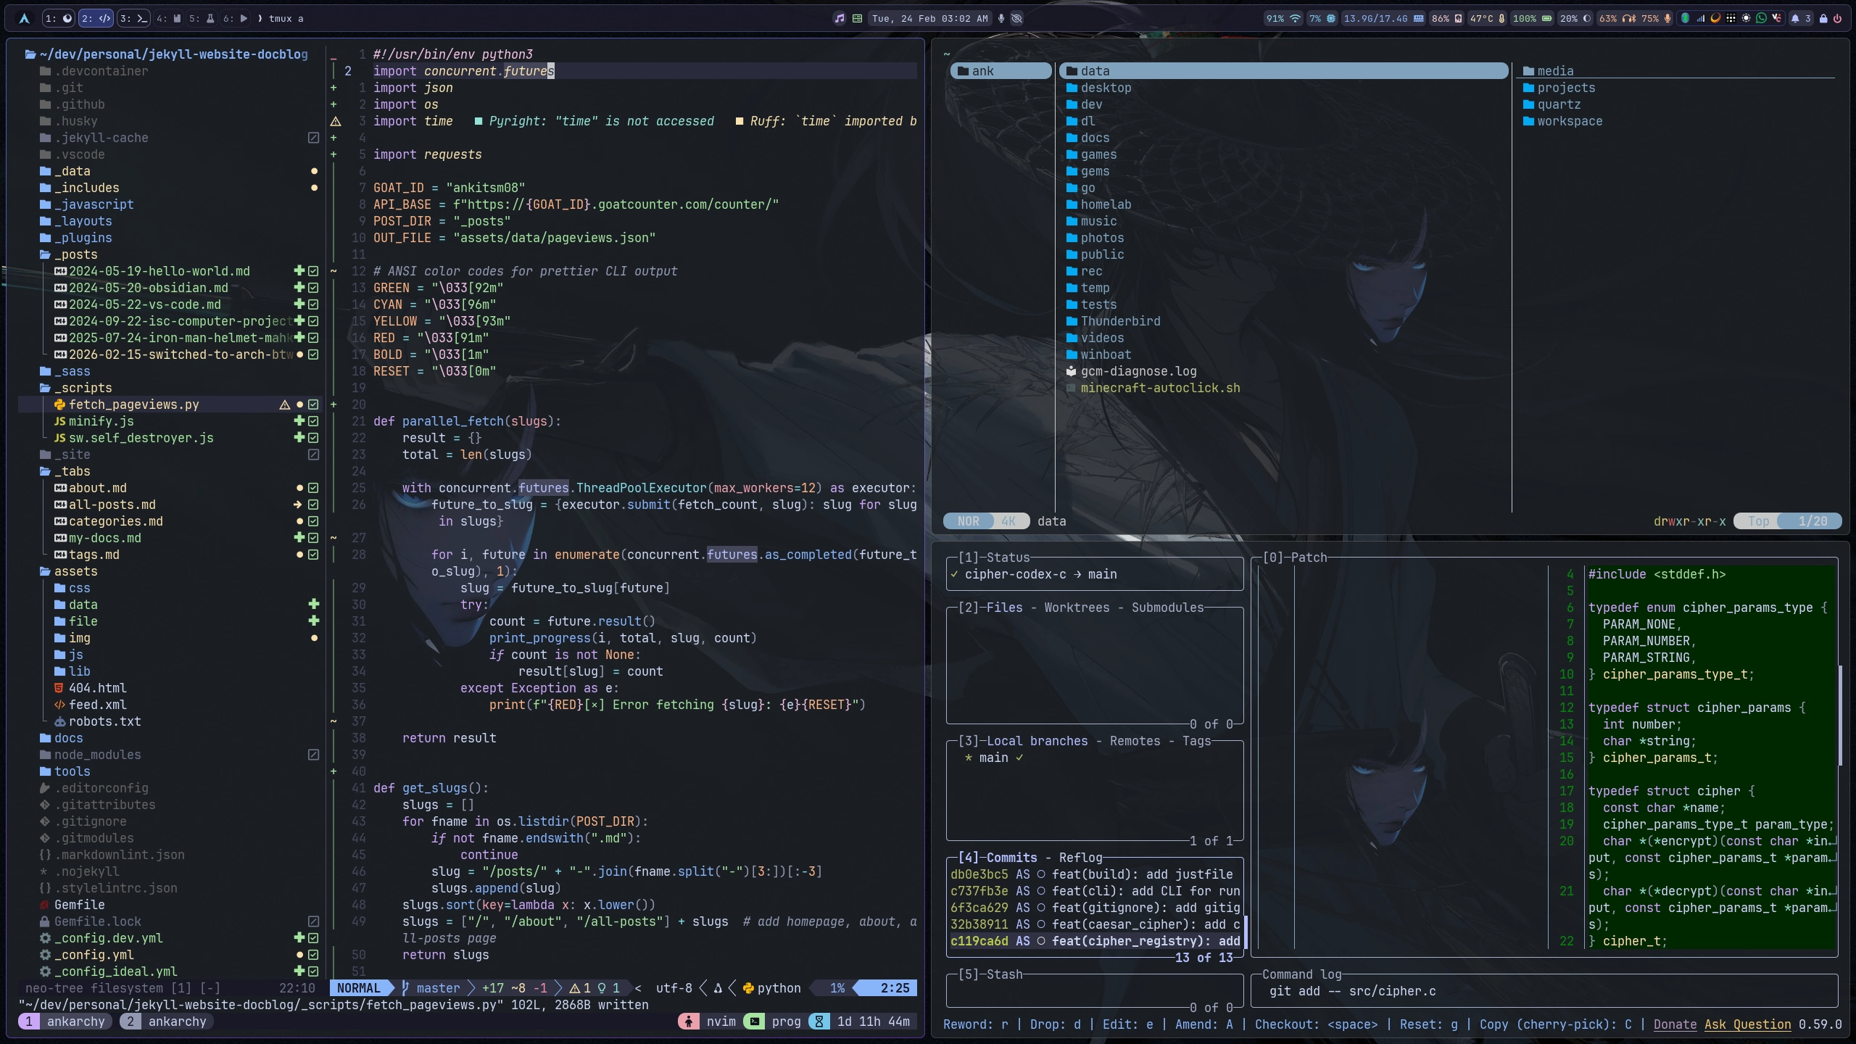Click the lock icon in top bar
Viewport: 1856px width, 1044px height.
1823,18
